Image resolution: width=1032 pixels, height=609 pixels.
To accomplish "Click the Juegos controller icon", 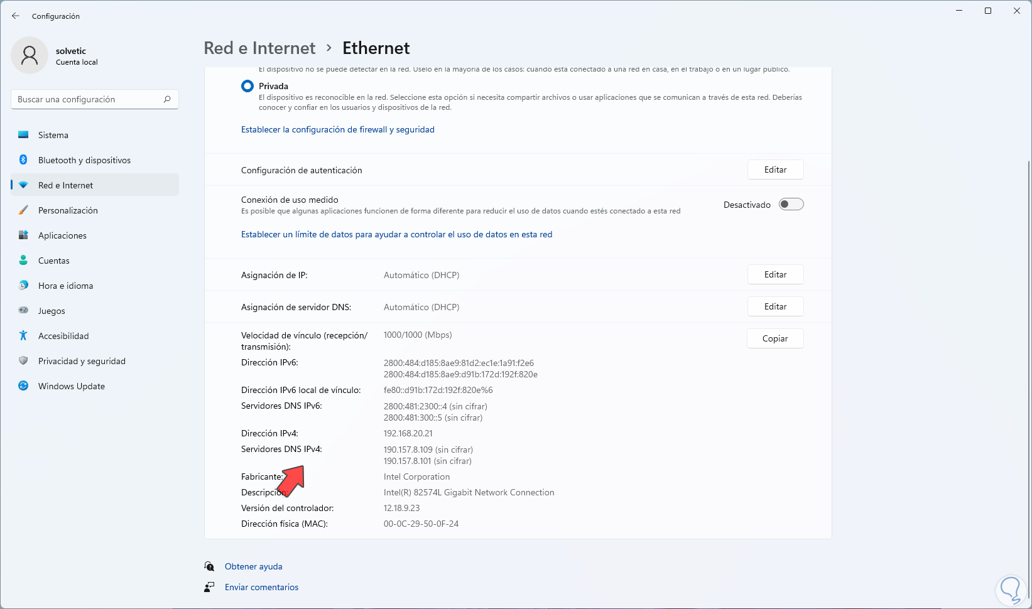I will 23,311.
